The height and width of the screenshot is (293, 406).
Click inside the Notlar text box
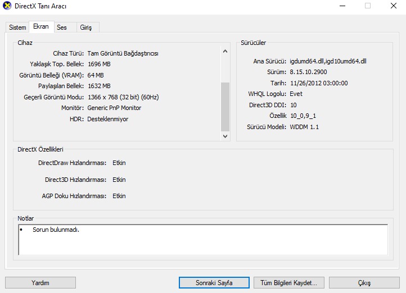click(x=203, y=240)
